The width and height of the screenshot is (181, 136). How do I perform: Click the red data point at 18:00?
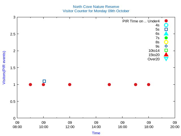click(x=148, y=84)
